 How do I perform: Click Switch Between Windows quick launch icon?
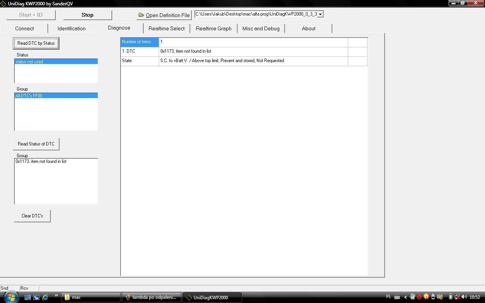(x=36, y=297)
